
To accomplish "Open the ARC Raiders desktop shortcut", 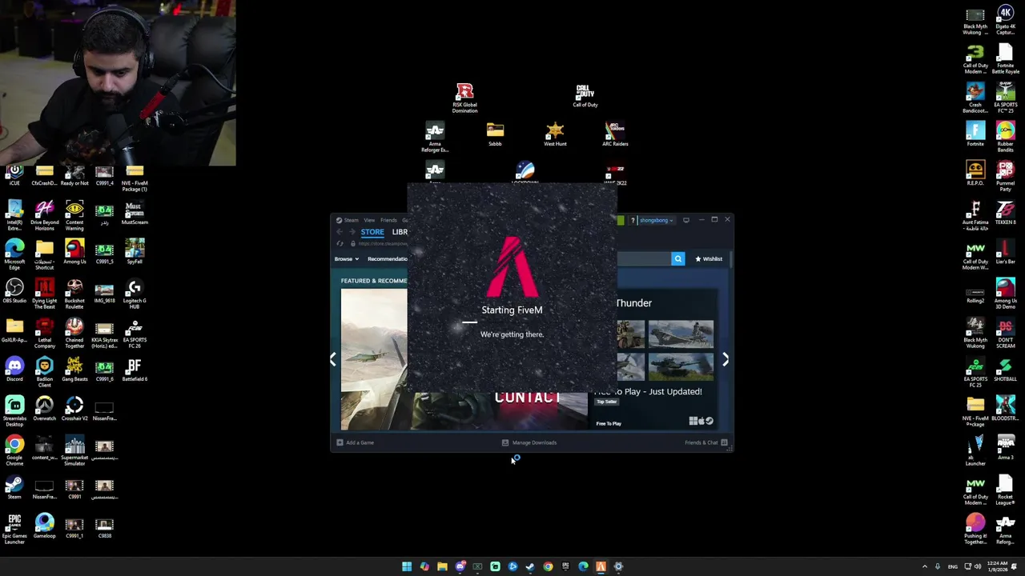I will (615, 134).
